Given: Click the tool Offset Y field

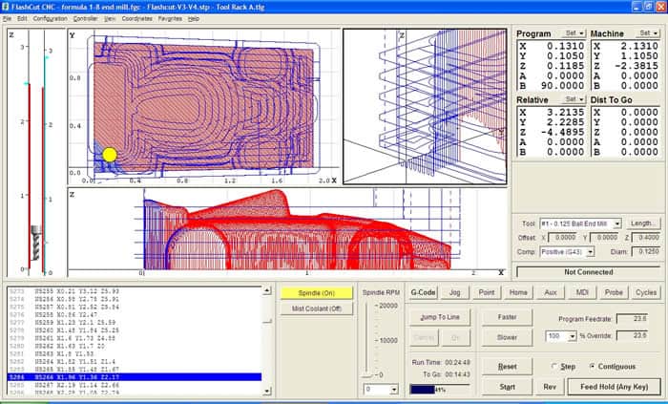Looking at the screenshot, I should pyautogui.click(x=604, y=238).
